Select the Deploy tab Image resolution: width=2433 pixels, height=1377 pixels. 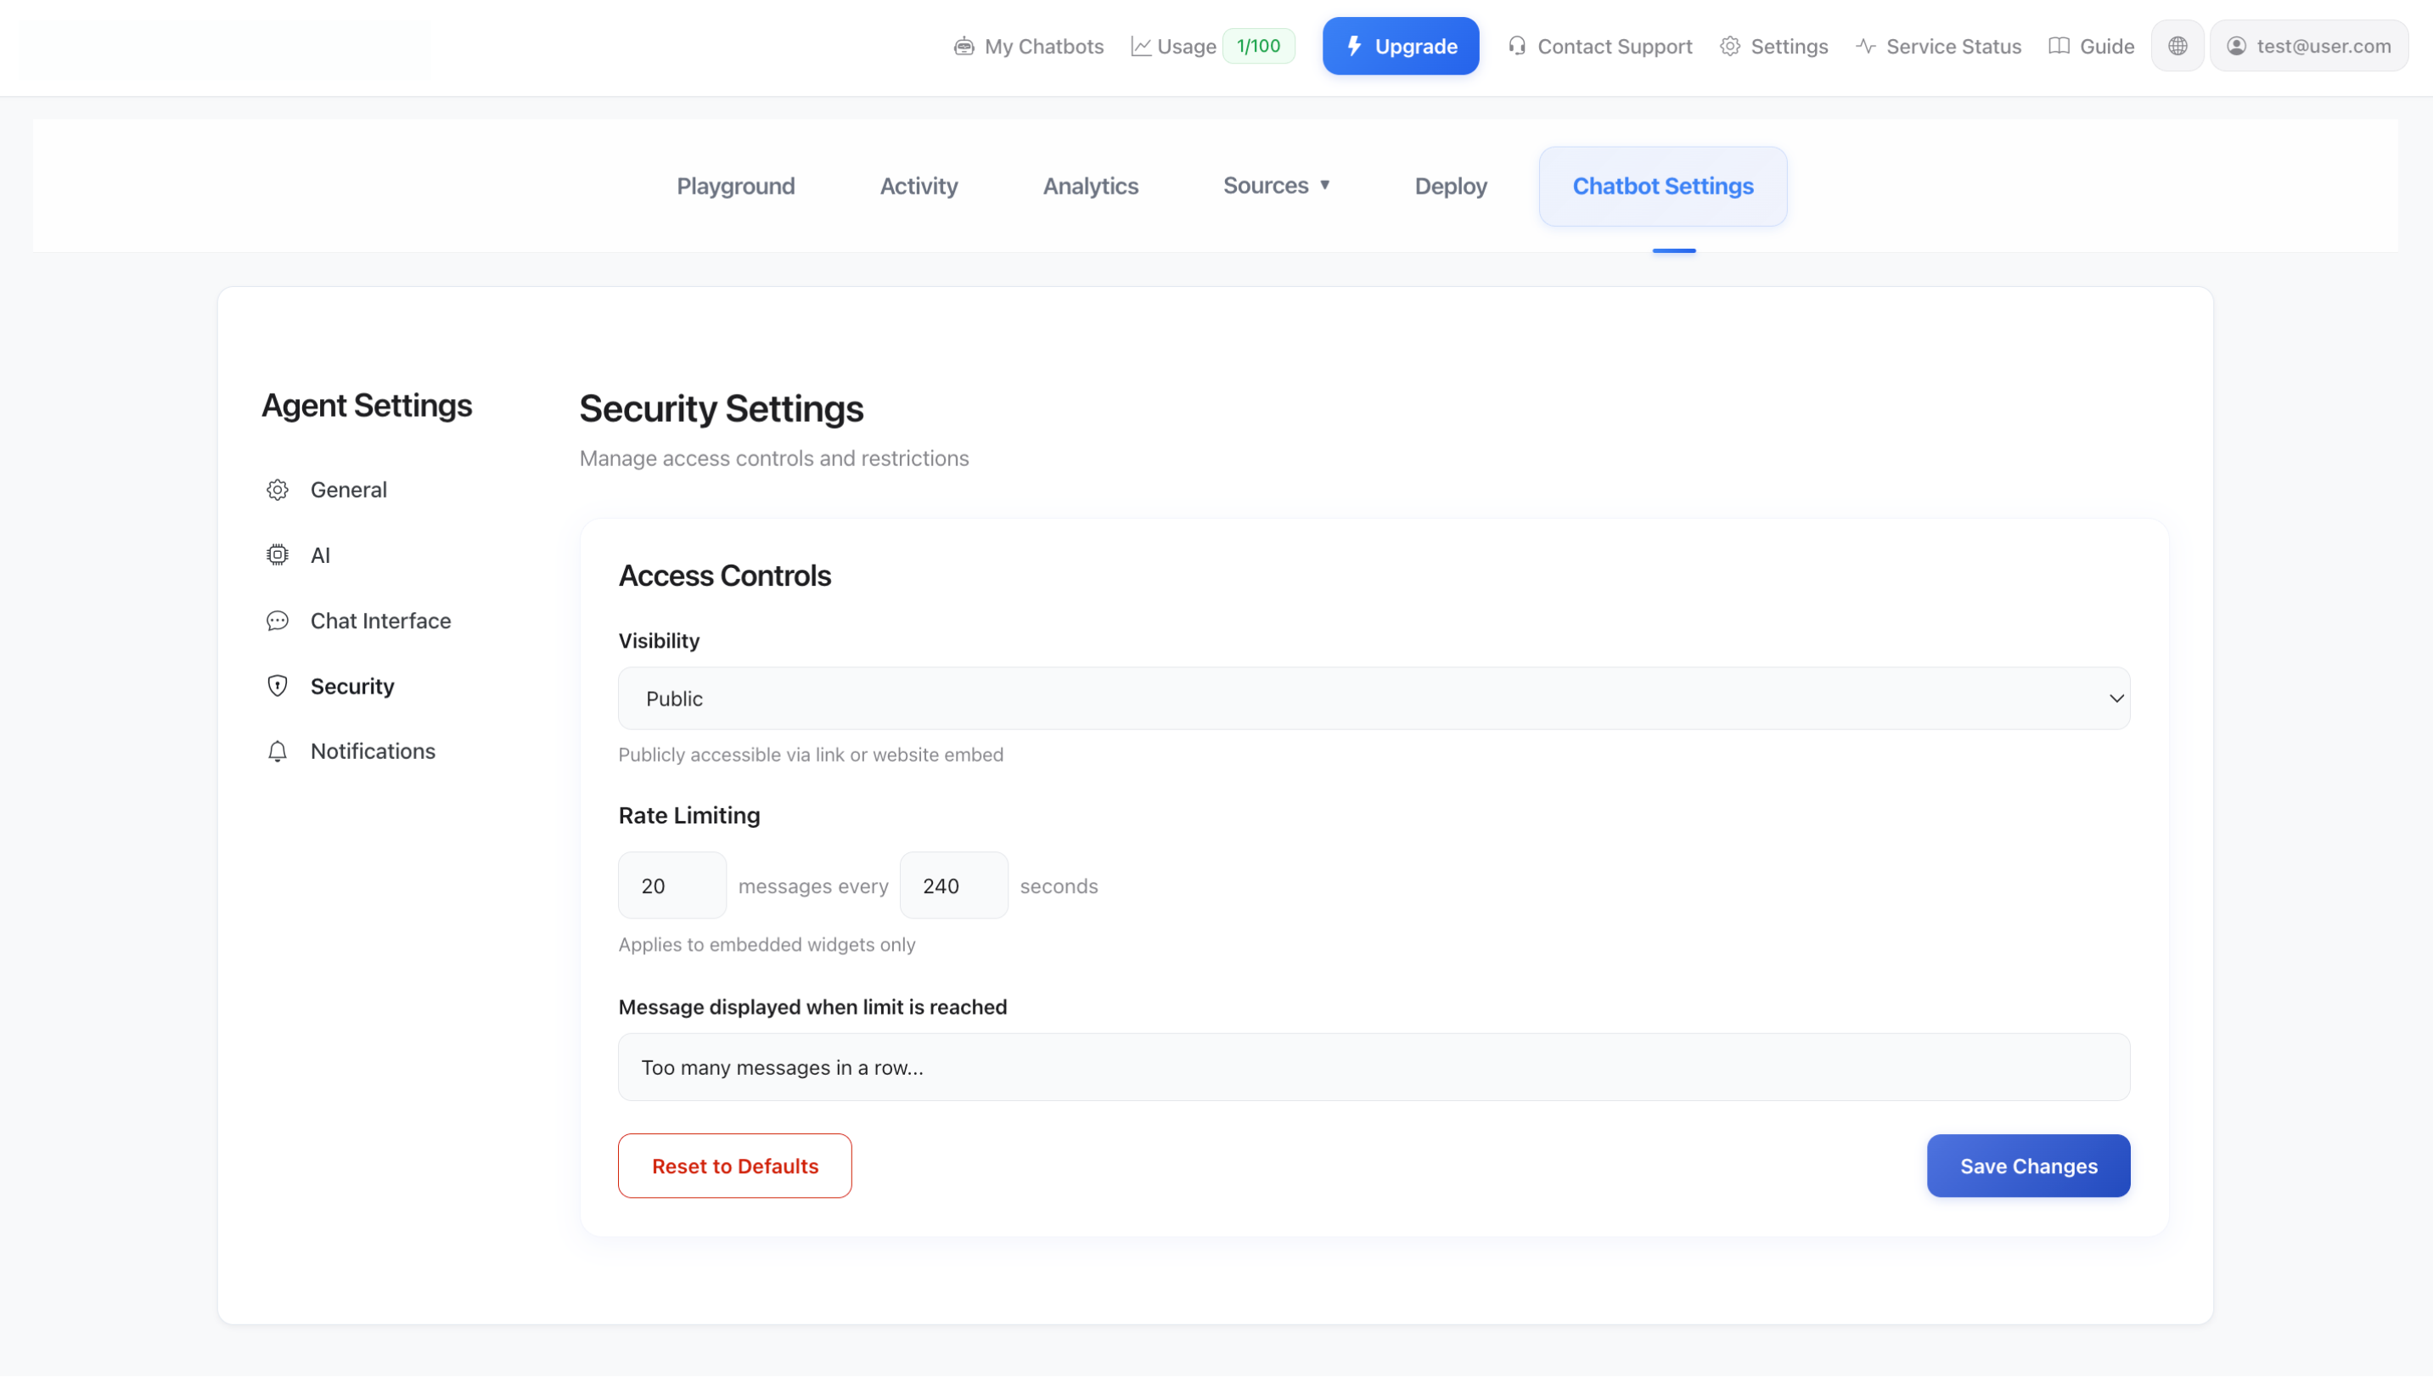pyautogui.click(x=1451, y=185)
